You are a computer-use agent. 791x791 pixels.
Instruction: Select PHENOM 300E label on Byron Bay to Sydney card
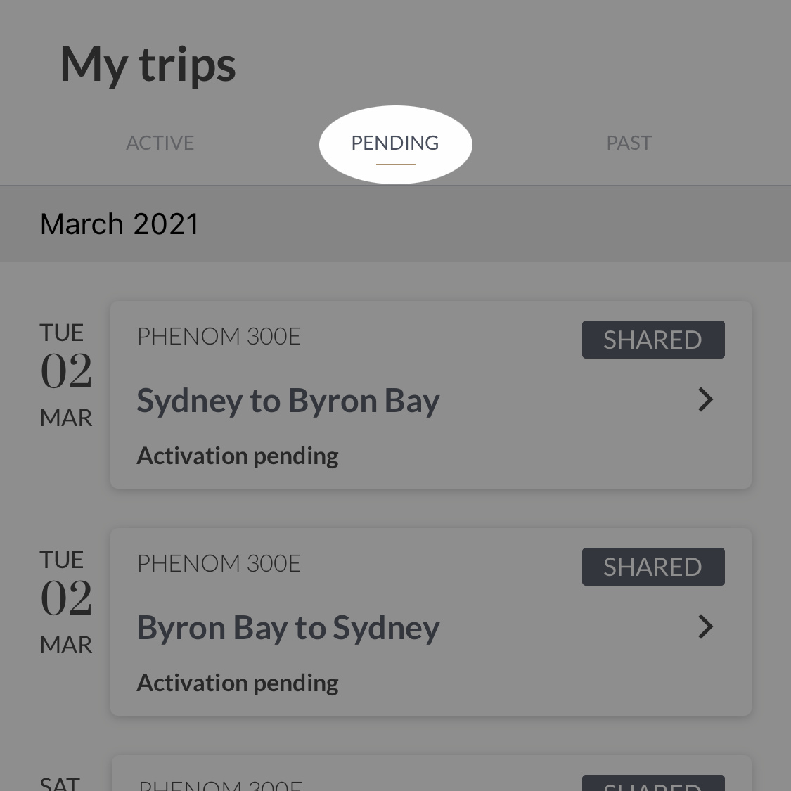coord(219,564)
